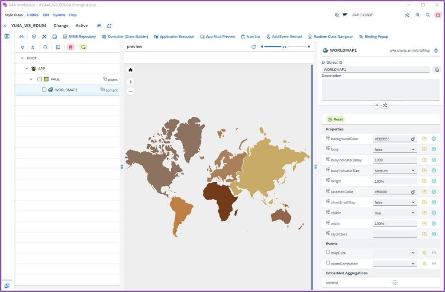Click the syntax check shield icon
Viewport: 445px width, 292px height.
(x=34, y=36)
